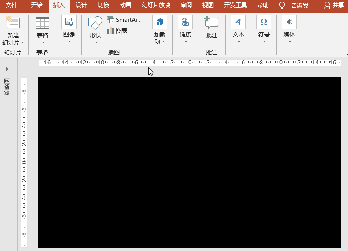
Task: Switch to the Transitions (切换) tab
Action: (x=104, y=5)
